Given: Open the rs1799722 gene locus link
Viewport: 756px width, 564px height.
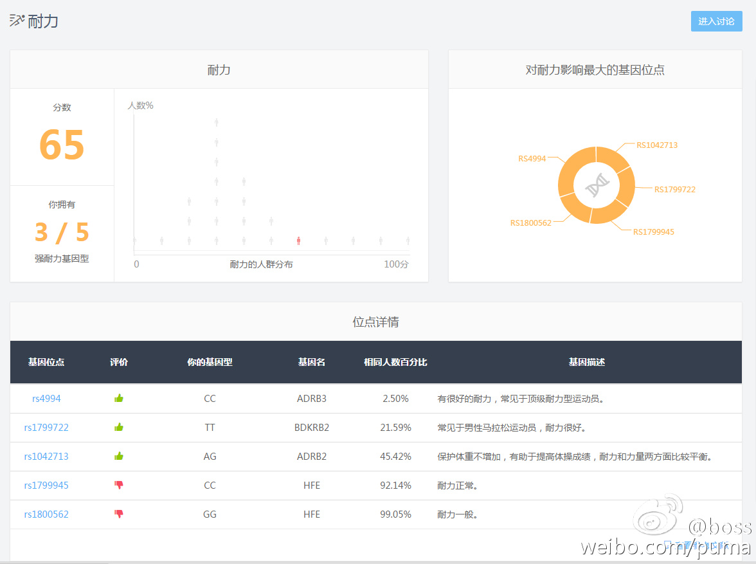Looking at the screenshot, I should tap(46, 428).
